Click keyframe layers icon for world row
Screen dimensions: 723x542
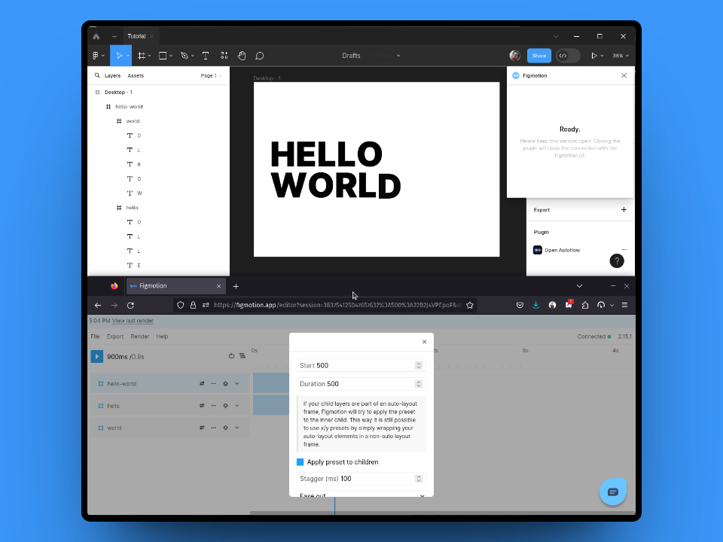pos(225,428)
